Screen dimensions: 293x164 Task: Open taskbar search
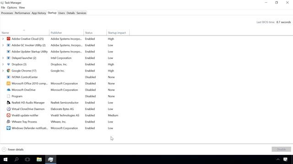coord(16,159)
